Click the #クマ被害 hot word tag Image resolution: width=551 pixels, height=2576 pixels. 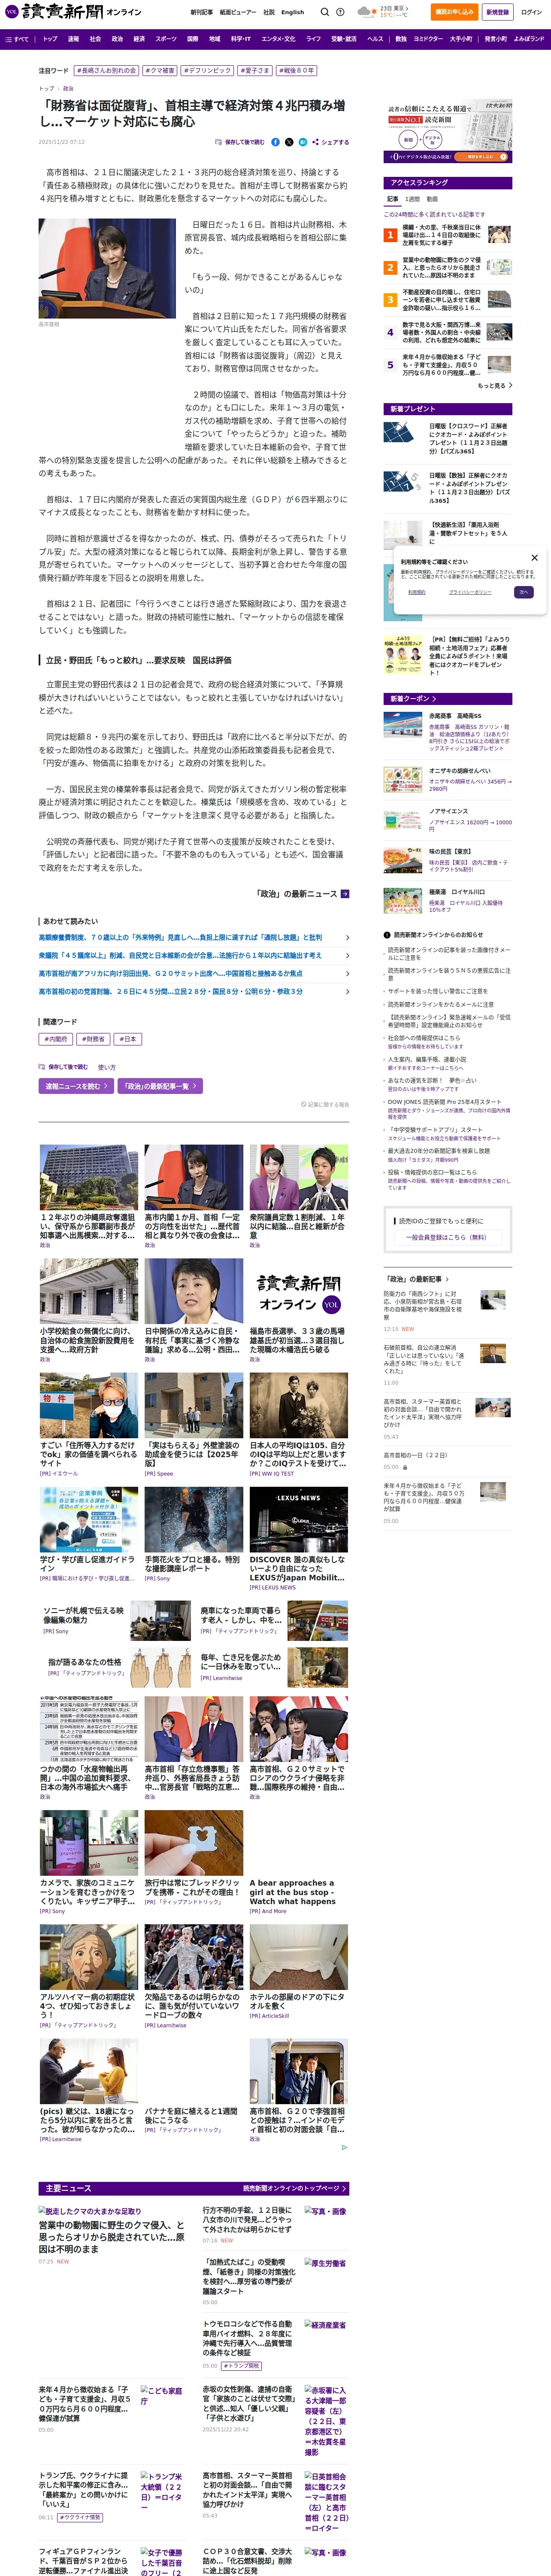click(x=160, y=71)
